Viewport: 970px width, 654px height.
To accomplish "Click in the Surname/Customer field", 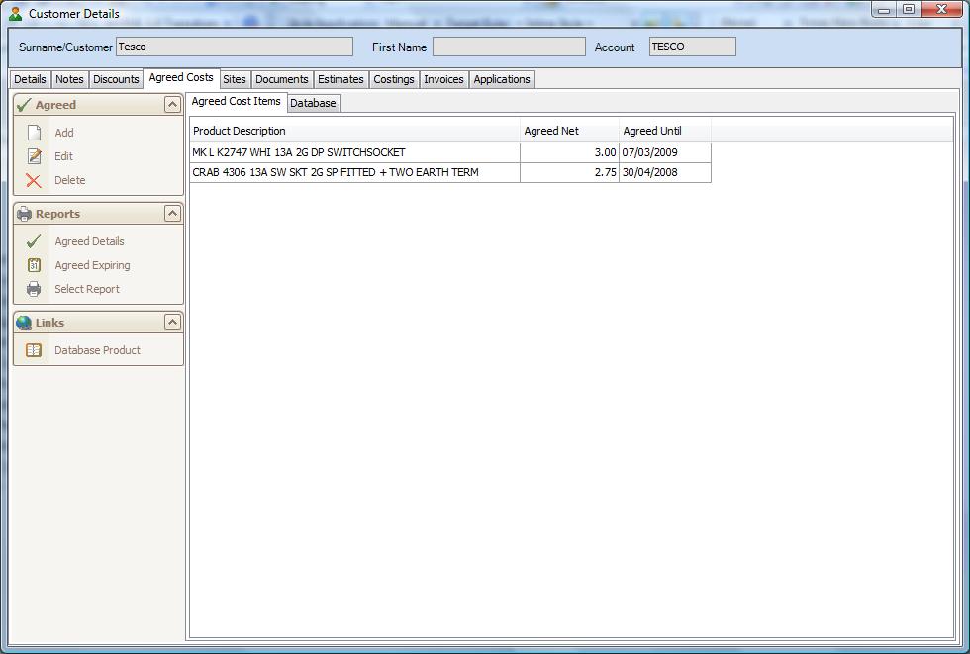I will pos(234,47).
